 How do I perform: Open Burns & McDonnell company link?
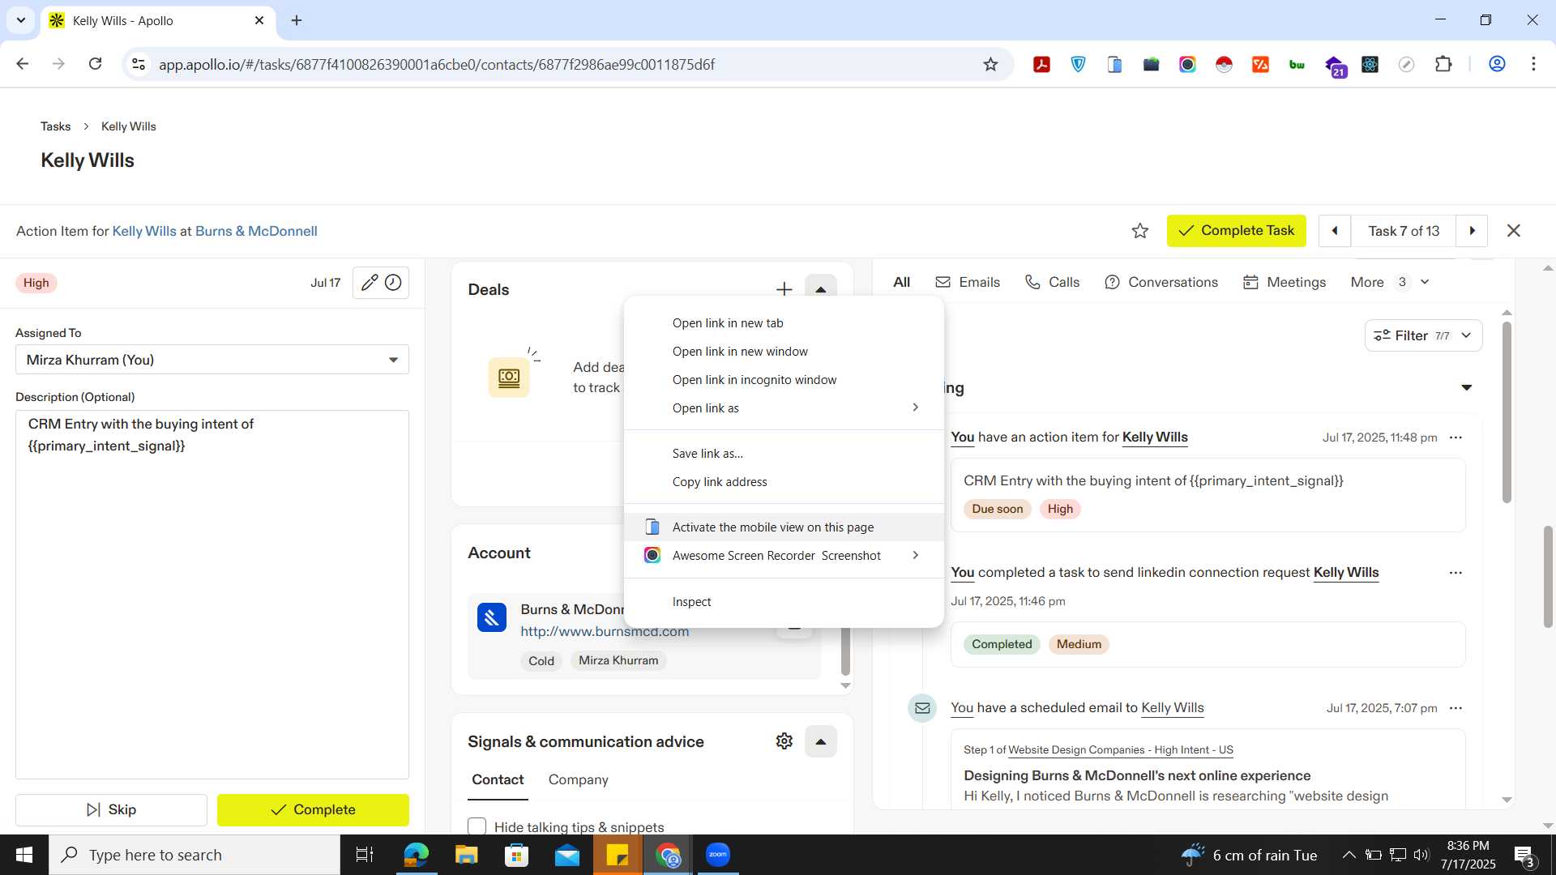point(256,231)
